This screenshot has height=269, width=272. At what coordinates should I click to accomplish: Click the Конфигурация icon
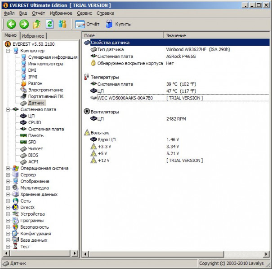pos(15,234)
